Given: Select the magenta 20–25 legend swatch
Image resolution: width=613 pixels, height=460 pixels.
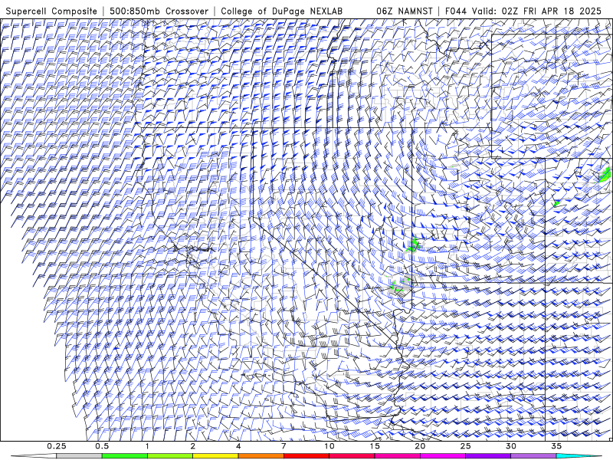Looking at the screenshot, I should pyautogui.click(x=443, y=456).
